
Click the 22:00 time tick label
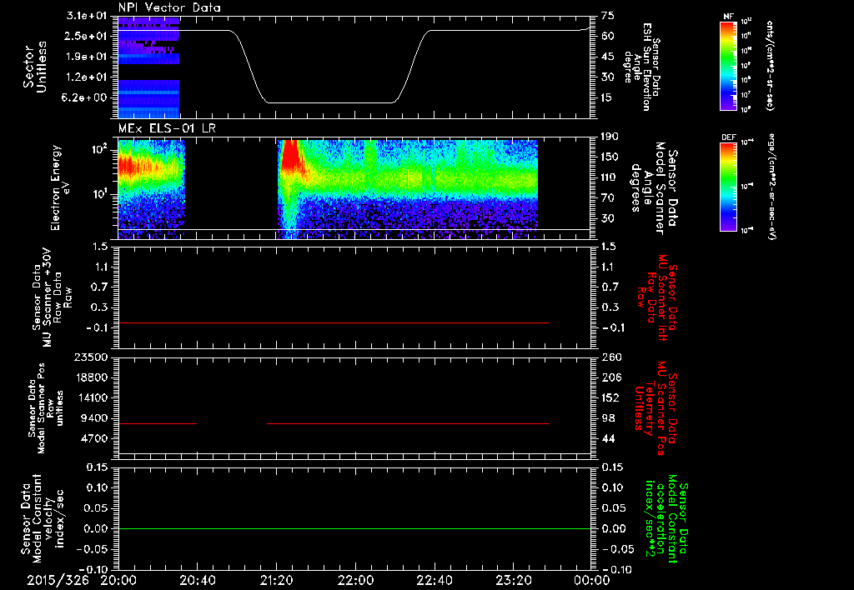click(355, 581)
